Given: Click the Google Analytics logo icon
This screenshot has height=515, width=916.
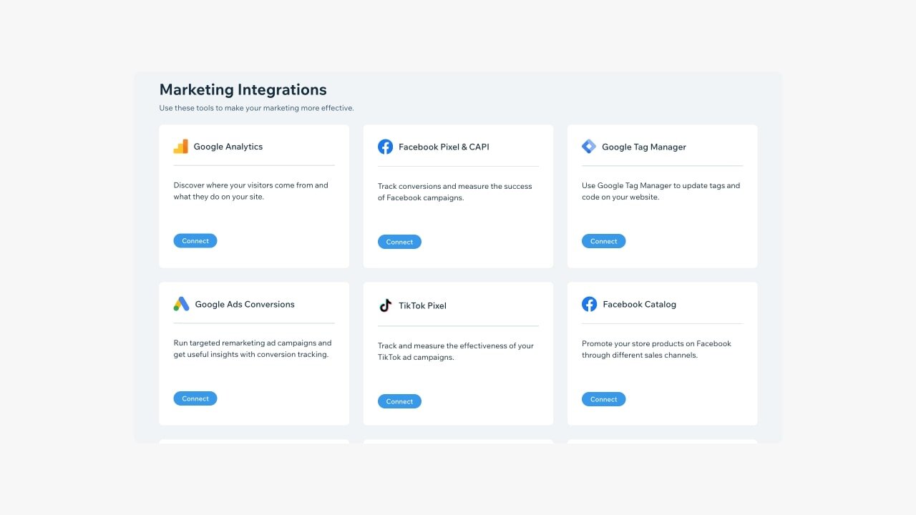Looking at the screenshot, I should coord(180,147).
